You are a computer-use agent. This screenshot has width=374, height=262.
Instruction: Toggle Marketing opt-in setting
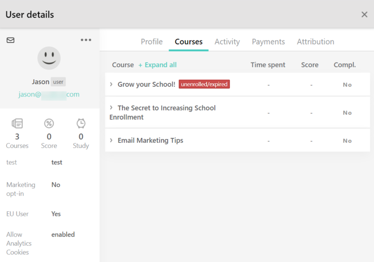(56, 185)
